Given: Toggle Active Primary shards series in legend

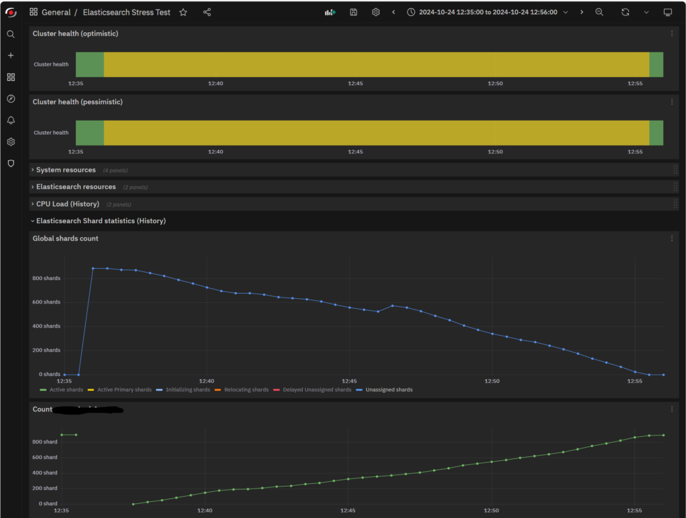Looking at the screenshot, I should coord(124,390).
